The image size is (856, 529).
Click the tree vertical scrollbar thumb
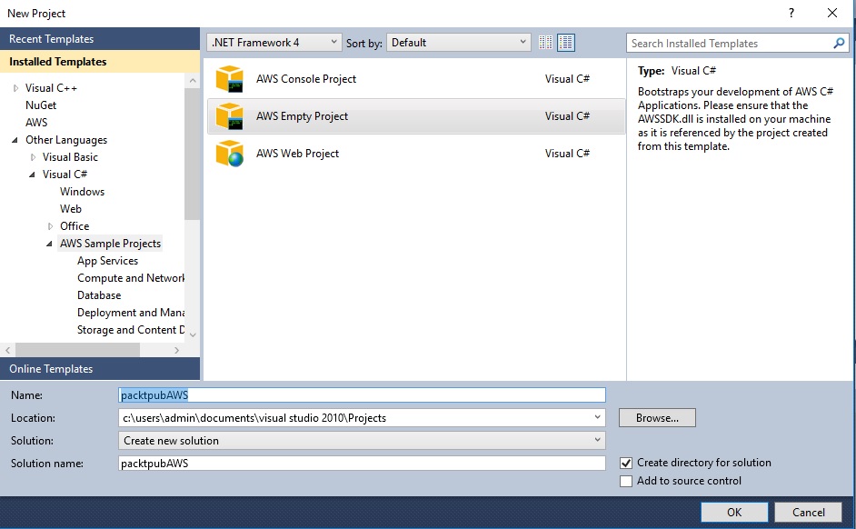(192, 154)
